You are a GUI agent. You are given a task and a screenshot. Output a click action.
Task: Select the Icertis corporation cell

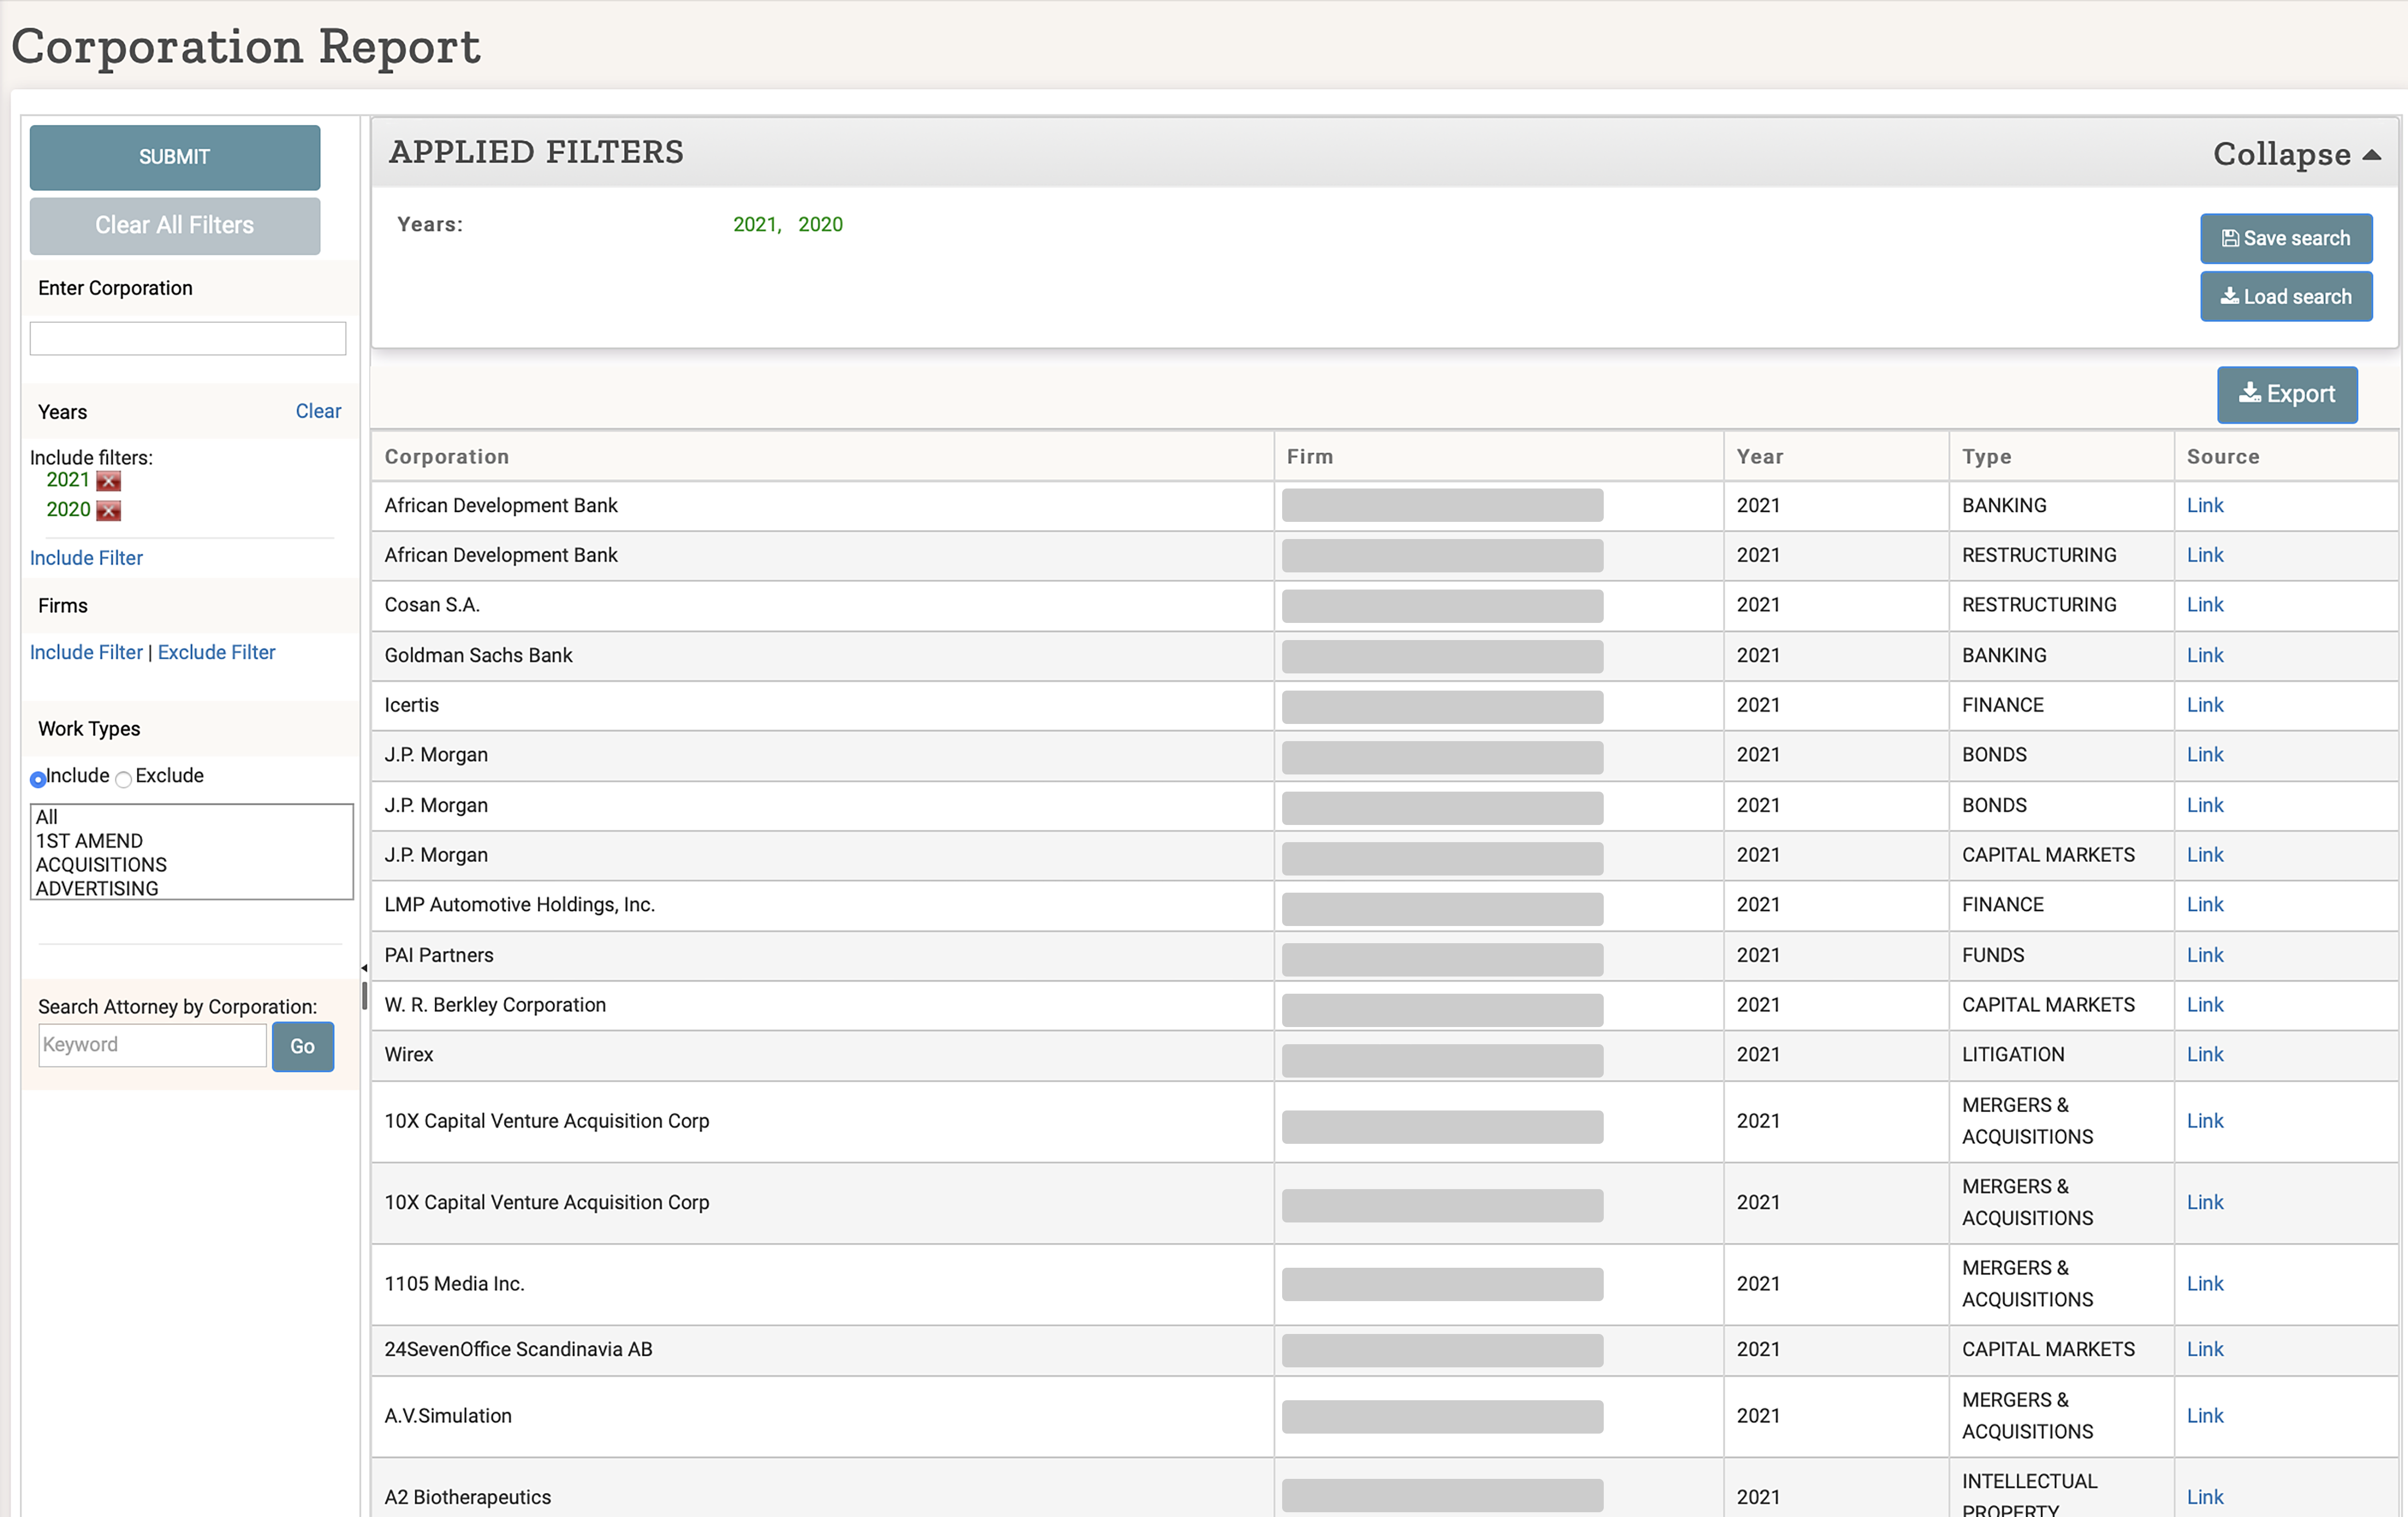click(822, 705)
